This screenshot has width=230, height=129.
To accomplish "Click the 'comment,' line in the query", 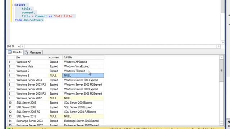I will 28,13.
